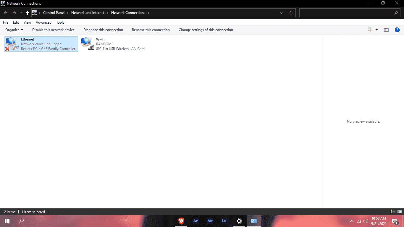
Task: Open Settings gear in taskbar
Action: click(239, 221)
